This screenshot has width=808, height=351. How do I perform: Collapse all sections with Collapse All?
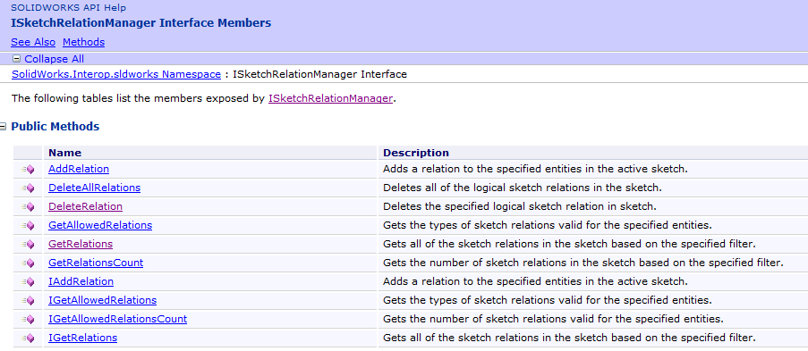point(48,59)
